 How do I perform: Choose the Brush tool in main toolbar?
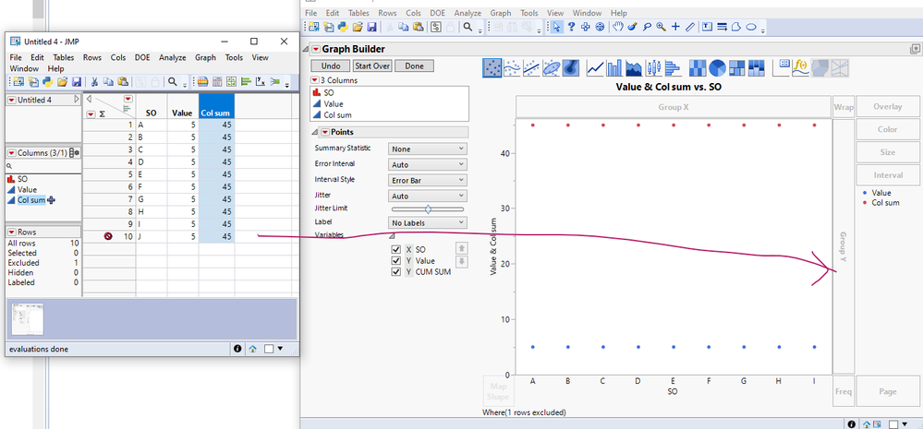(x=632, y=27)
